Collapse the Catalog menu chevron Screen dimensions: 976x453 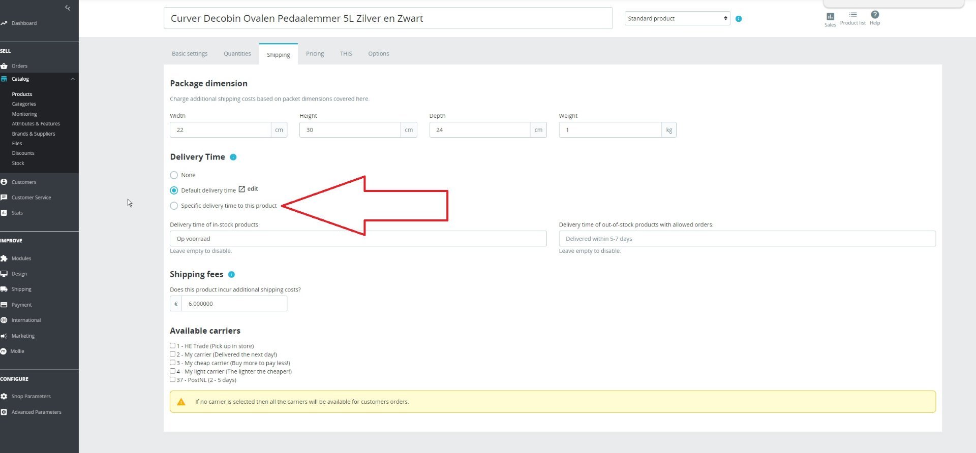click(73, 79)
